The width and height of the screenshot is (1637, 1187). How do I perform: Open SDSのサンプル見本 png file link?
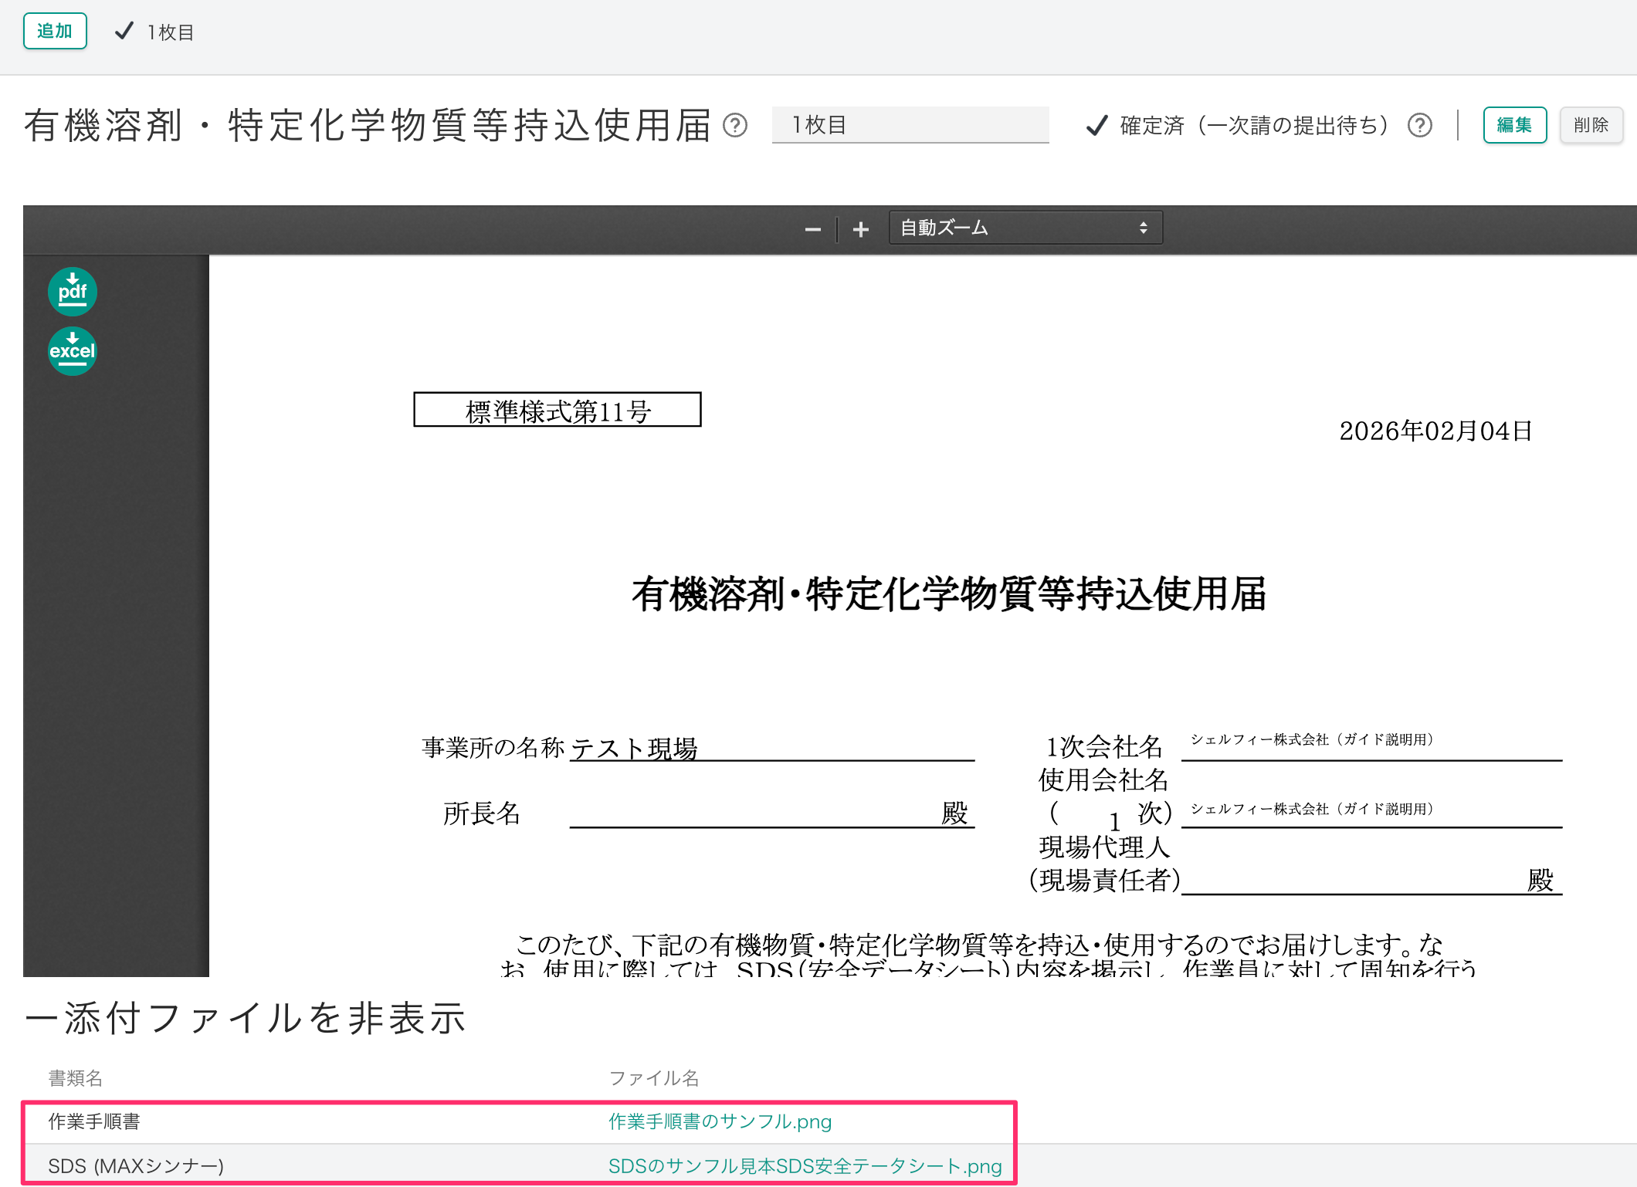tap(805, 1165)
